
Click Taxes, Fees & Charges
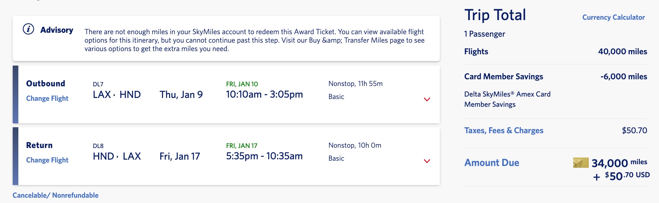(504, 130)
